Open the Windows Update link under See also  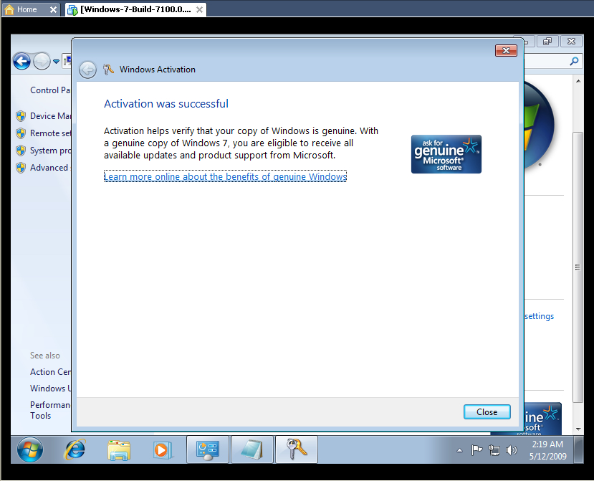click(50, 388)
